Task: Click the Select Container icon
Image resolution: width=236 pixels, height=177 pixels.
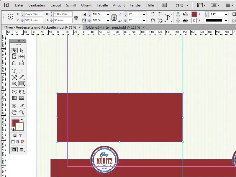Action: 178,14
